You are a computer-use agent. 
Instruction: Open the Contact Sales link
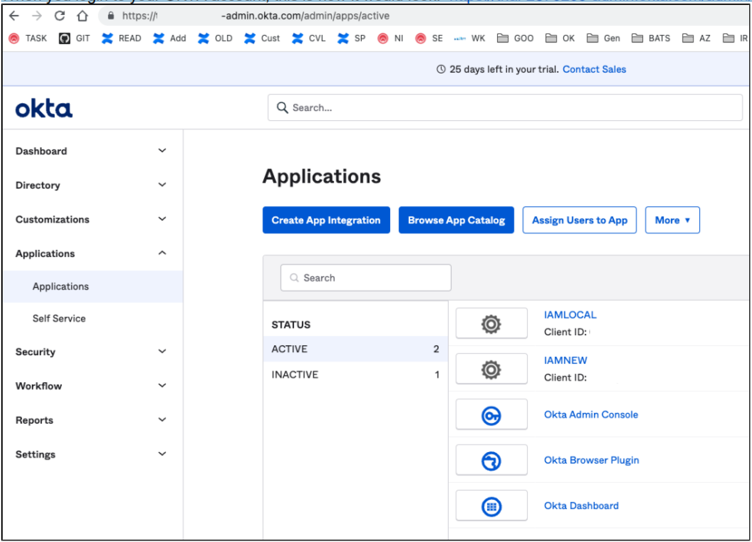pyautogui.click(x=594, y=70)
